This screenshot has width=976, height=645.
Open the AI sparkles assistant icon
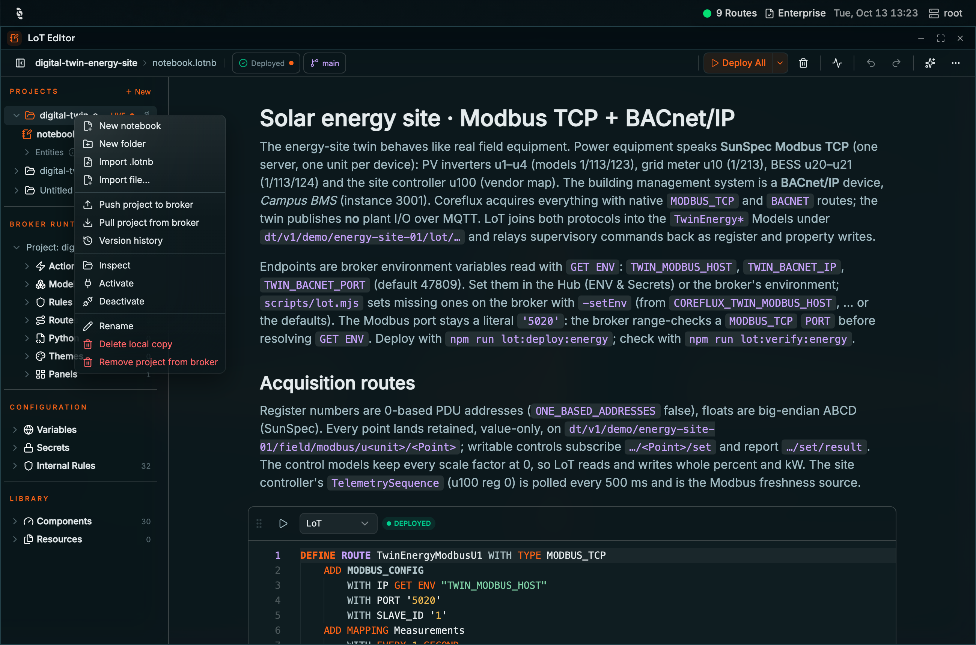click(x=930, y=63)
